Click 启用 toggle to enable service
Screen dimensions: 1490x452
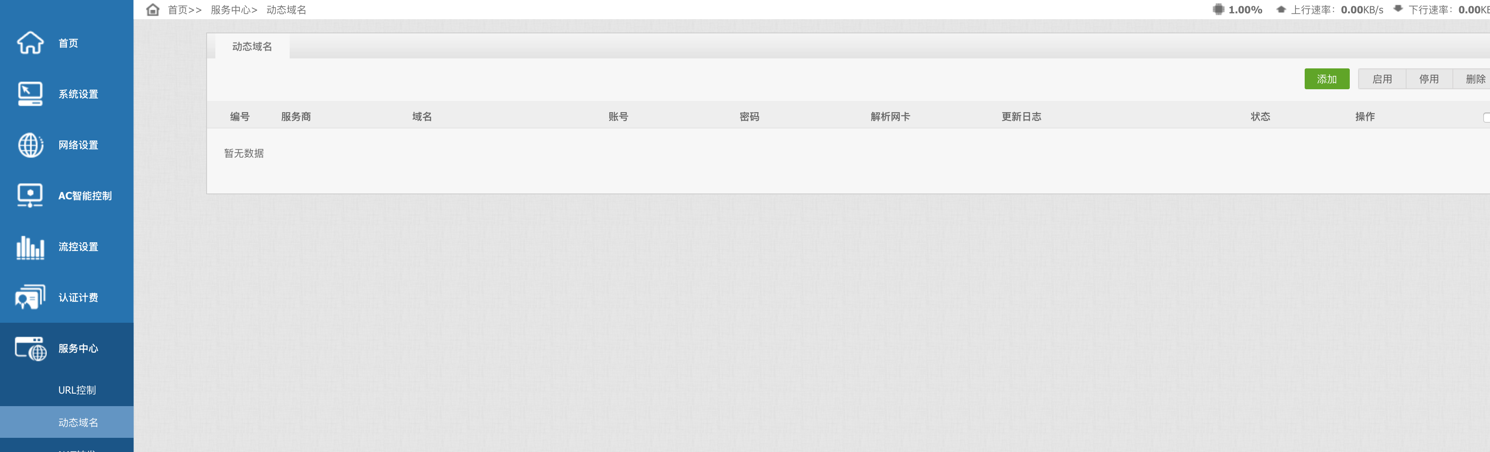1380,78
